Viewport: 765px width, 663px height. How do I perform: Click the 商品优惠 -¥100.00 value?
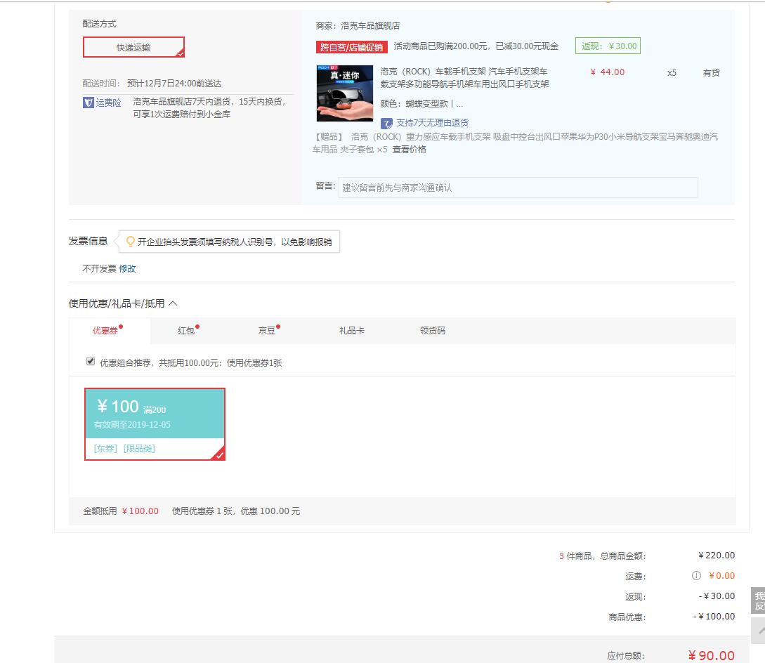click(714, 616)
